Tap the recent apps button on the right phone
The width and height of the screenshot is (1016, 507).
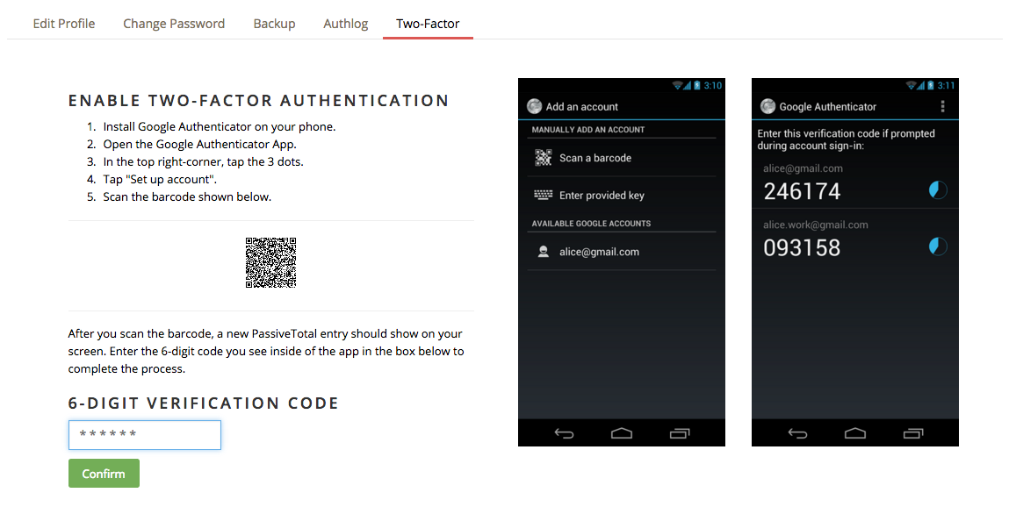pyautogui.click(x=912, y=433)
